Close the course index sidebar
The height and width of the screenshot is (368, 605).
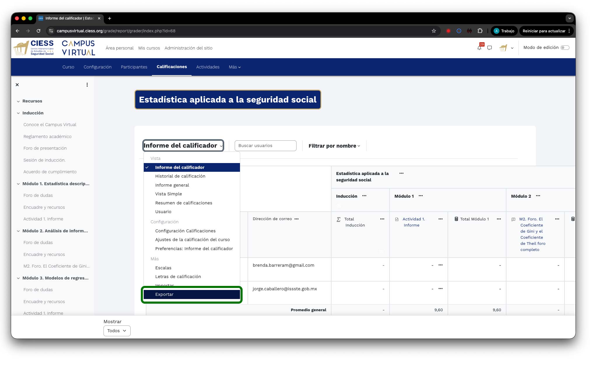pyautogui.click(x=17, y=85)
